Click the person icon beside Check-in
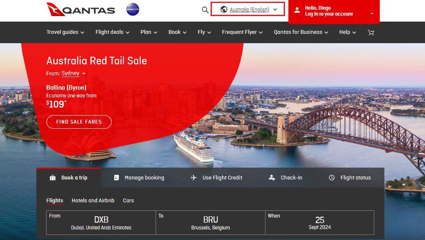The image size is (425, 240). click(x=272, y=178)
